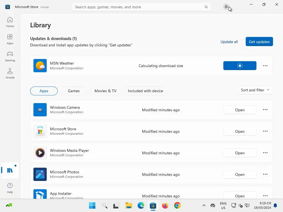Click the MSN Weather app icon
The height and width of the screenshot is (212, 283).
40,66
